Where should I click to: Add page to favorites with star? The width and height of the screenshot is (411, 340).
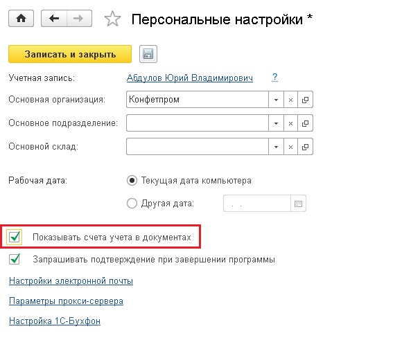pyautogui.click(x=112, y=19)
